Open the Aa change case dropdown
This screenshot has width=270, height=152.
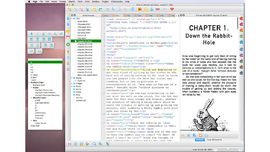[40, 51]
